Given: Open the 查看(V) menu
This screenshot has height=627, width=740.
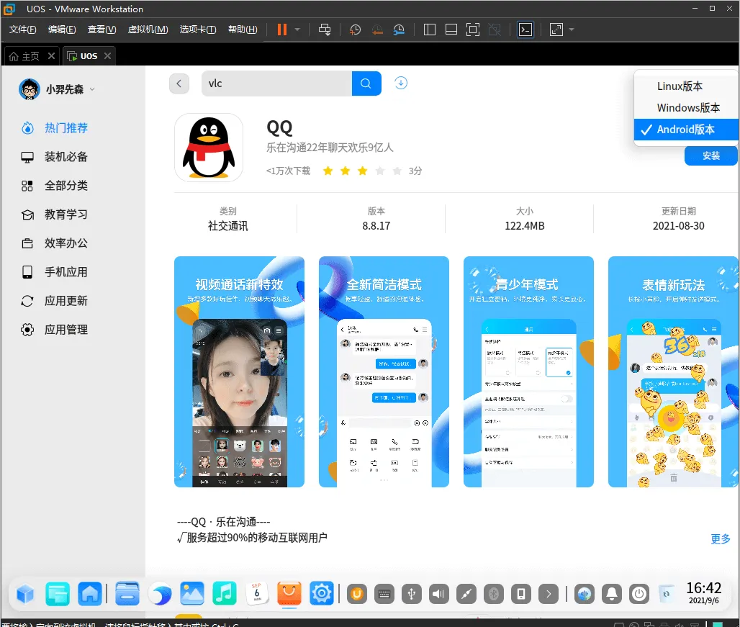Looking at the screenshot, I should click(x=102, y=30).
